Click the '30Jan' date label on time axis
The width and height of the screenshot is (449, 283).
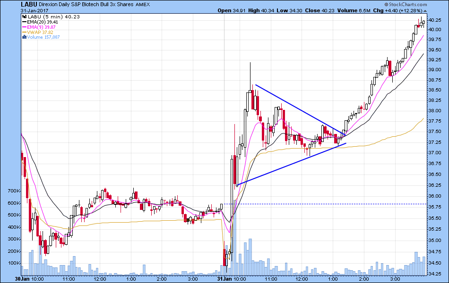pos(22,279)
